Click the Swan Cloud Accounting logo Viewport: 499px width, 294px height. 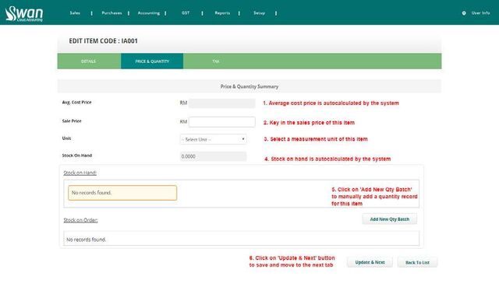point(24,14)
